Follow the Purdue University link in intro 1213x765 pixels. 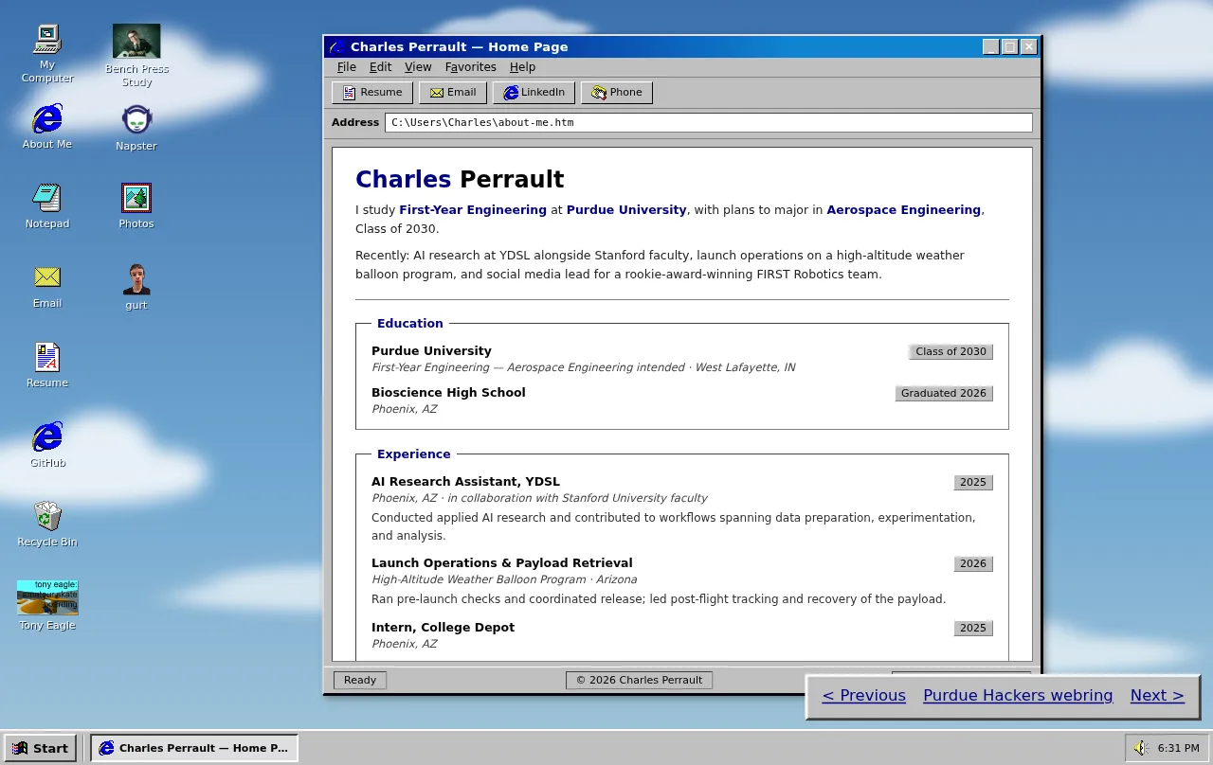[626, 210]
